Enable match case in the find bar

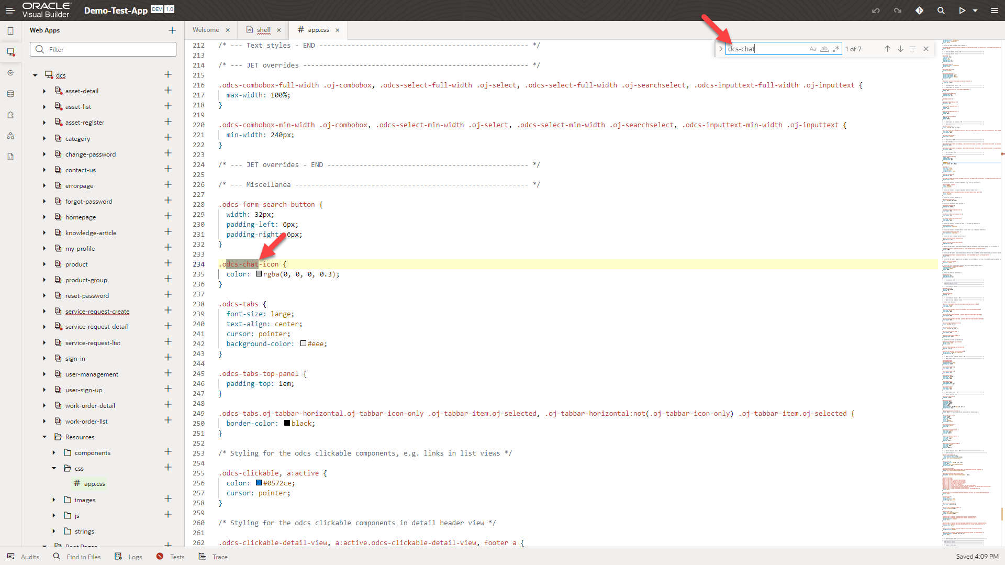pyautogui.click(x=813, y=48)
